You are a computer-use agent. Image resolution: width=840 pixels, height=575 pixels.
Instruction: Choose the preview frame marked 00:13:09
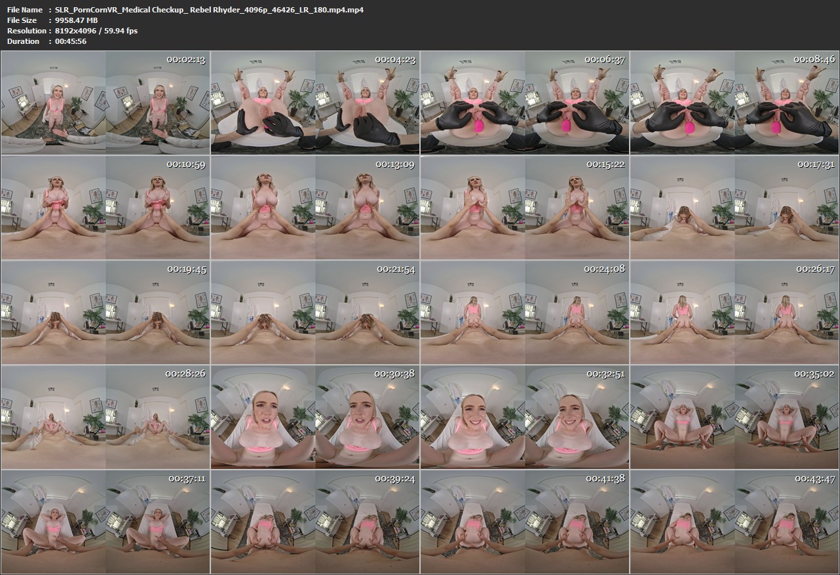pos(315,208)
